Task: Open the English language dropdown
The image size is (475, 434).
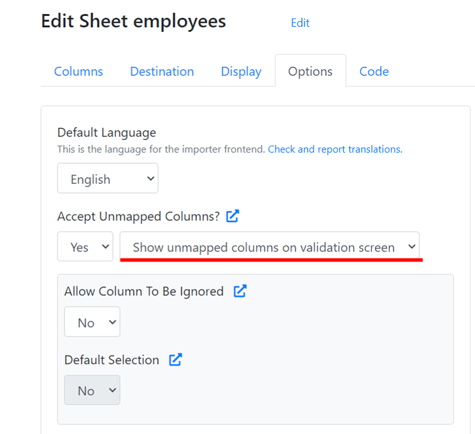Action: (108, 178)
